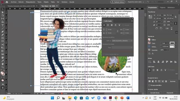Click the Convertir forma button
This screenshot has width=180, height=101.
(x=155, y=93)
